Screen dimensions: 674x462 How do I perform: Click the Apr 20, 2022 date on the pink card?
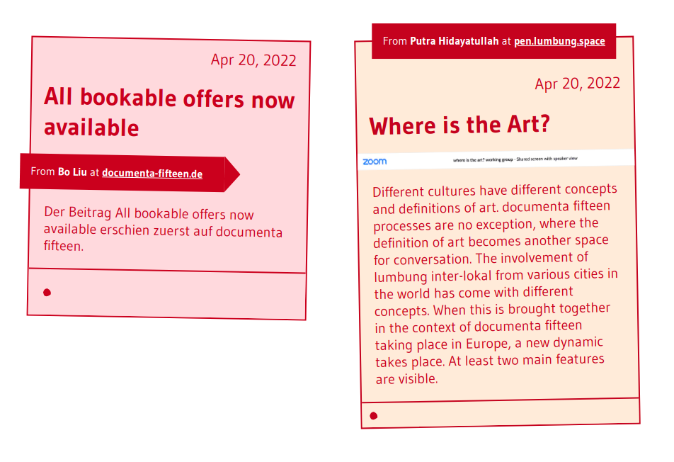coord(253,60)
